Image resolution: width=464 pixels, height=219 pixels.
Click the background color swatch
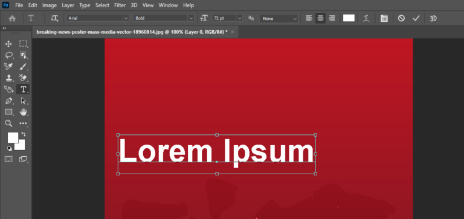[x=21, y=146]
